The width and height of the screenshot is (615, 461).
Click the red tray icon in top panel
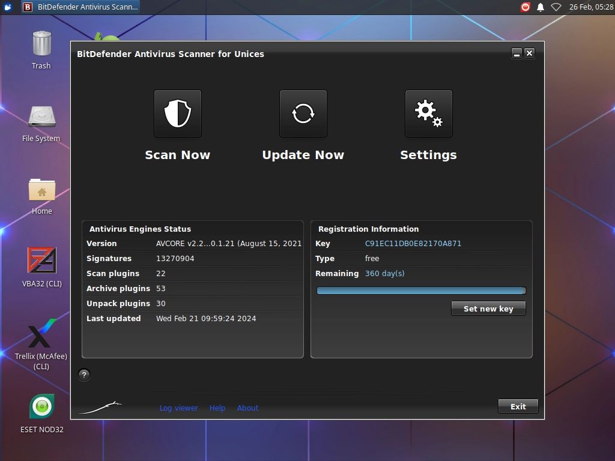[x=525, y=7]
